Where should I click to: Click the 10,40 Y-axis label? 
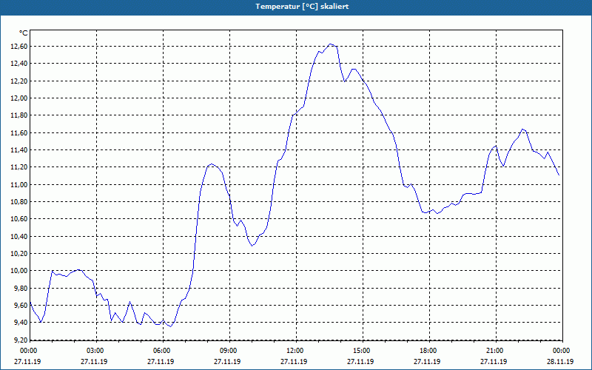pyautogui.click(x=19, y=236)
